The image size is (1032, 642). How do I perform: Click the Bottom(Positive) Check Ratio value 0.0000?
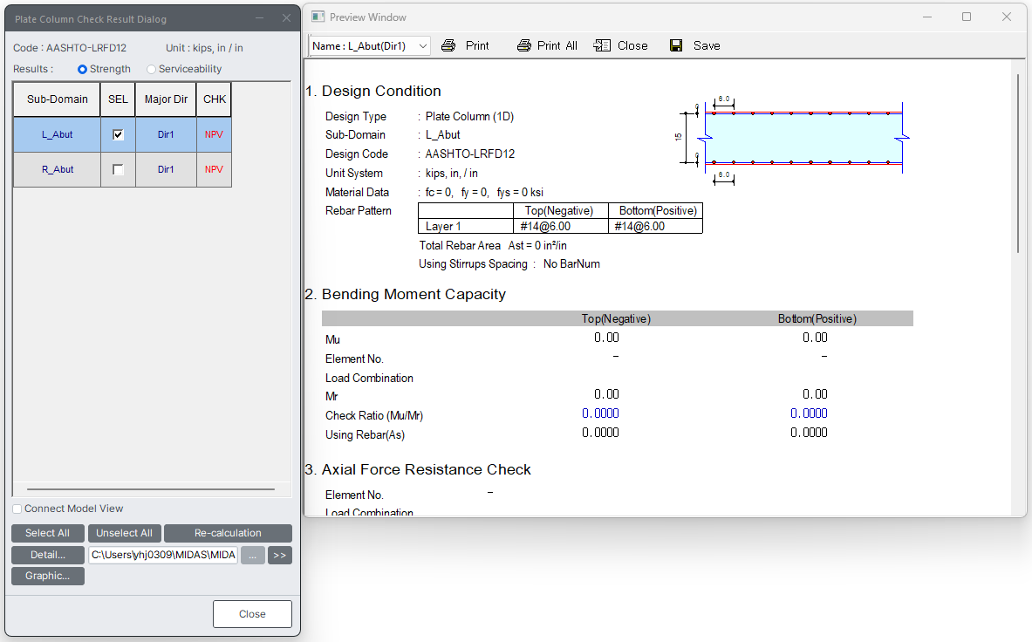tap(809, 413)
